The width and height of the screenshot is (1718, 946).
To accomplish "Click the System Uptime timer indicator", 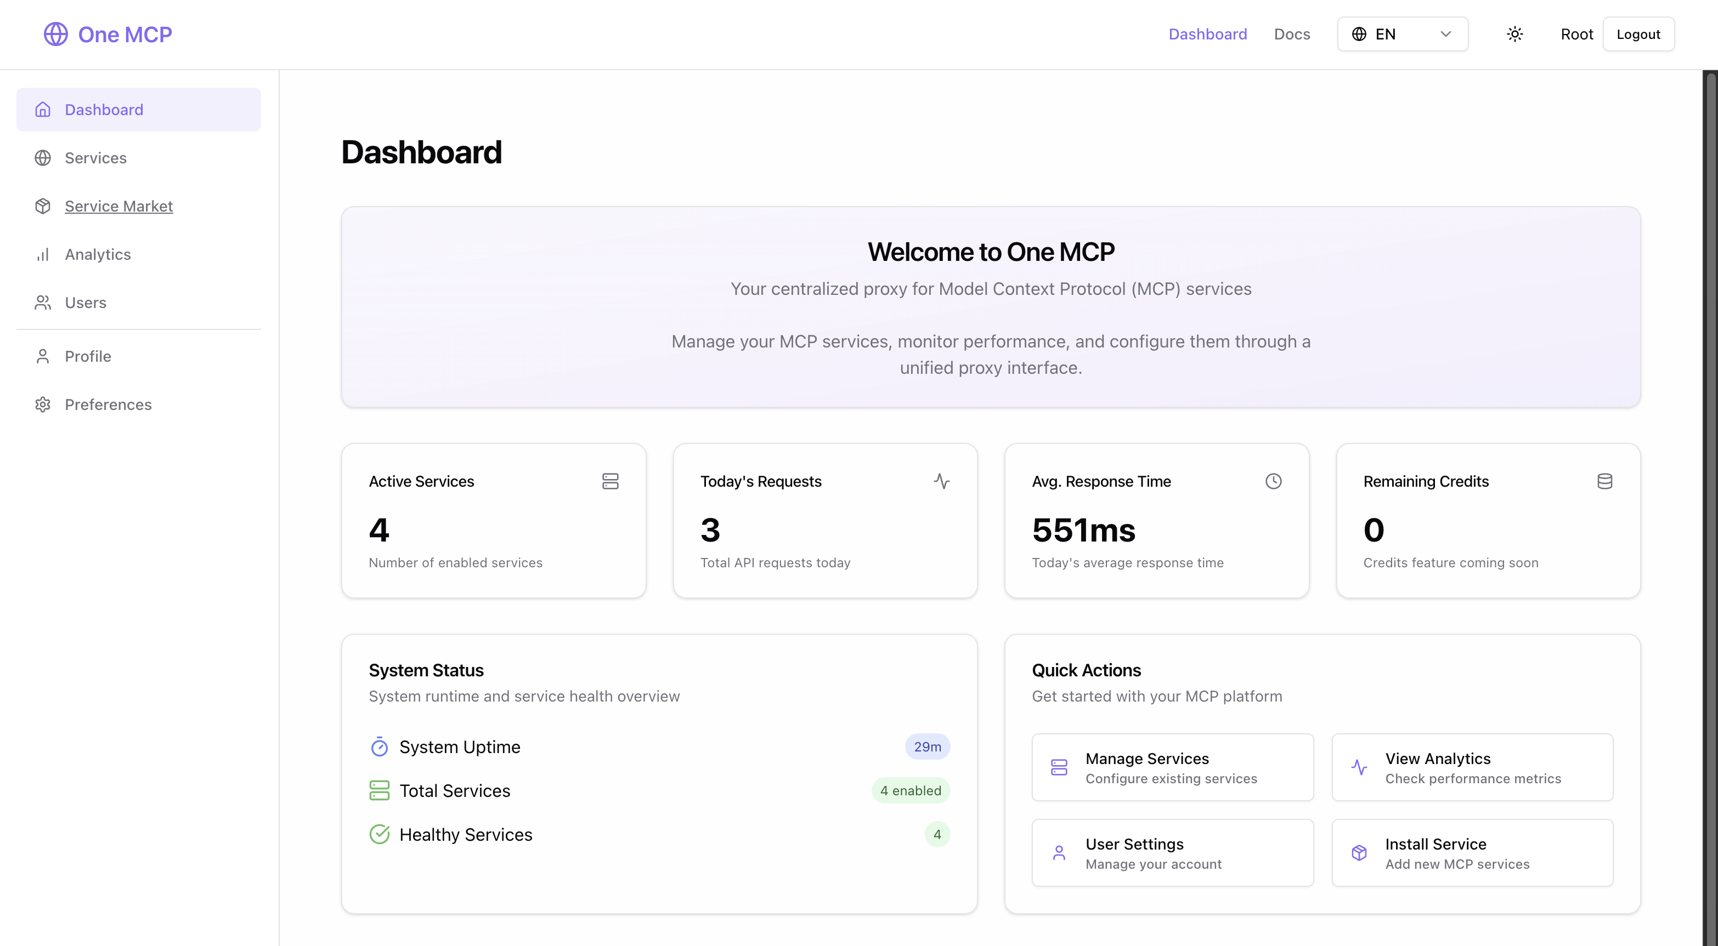I will (379, 747).
